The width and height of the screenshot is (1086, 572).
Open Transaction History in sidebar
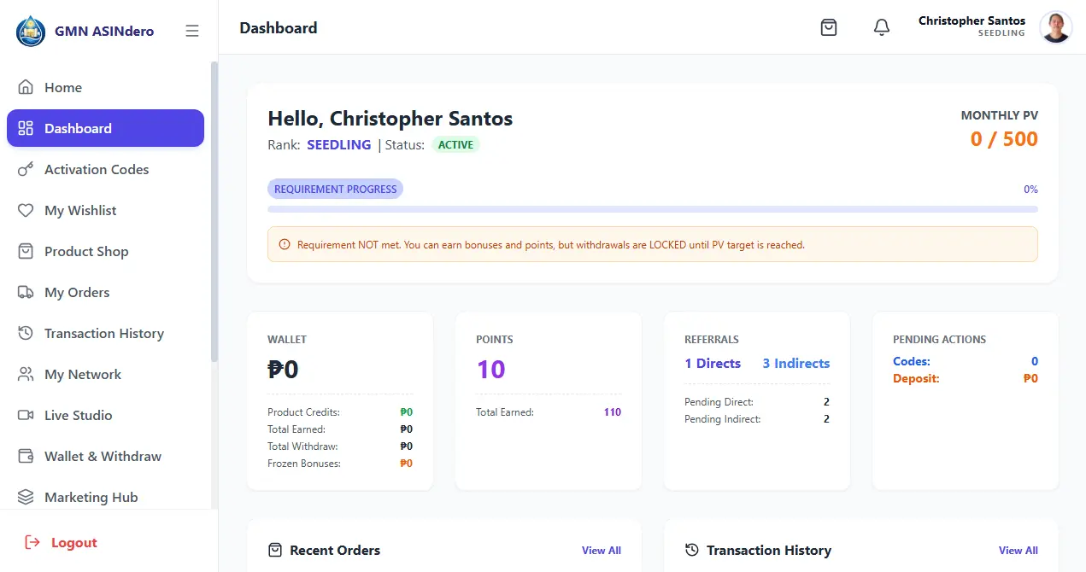pos(105,333)
